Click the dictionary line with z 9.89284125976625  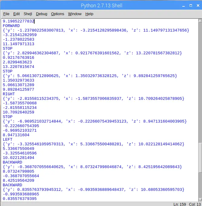(90, 76)
